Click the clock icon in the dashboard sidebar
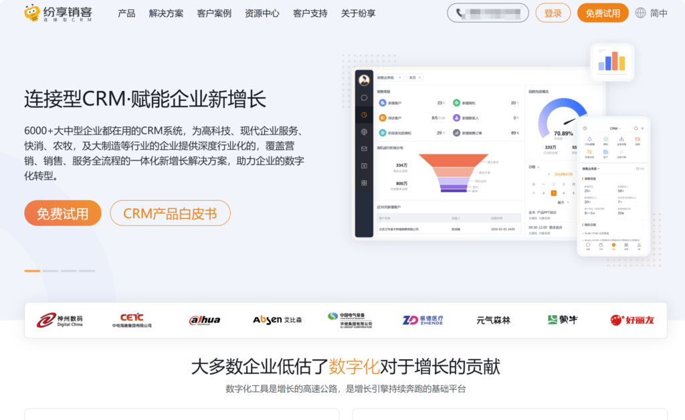The height and width of the screenshot is (420, 685). tap(363, 114)
